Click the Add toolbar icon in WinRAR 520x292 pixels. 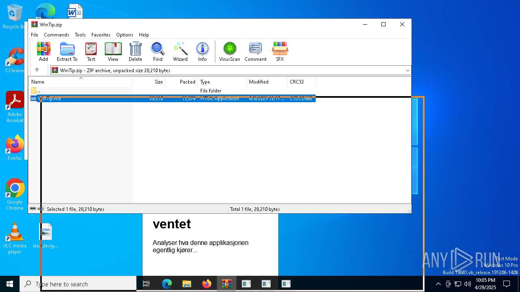point(43,52)
